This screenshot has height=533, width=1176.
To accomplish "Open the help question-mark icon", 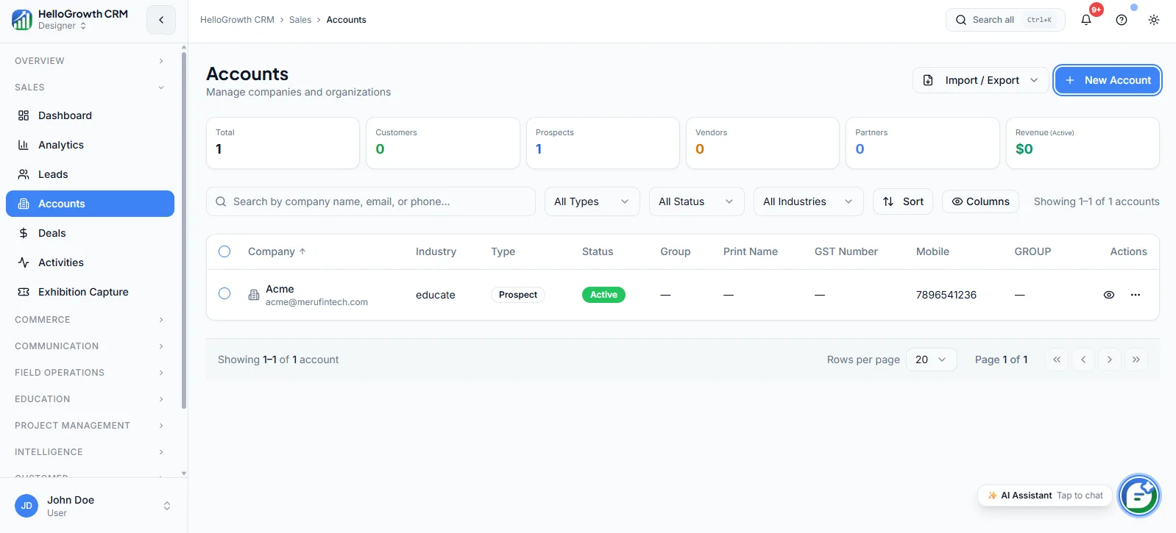I will click(x=1122, y=20).
